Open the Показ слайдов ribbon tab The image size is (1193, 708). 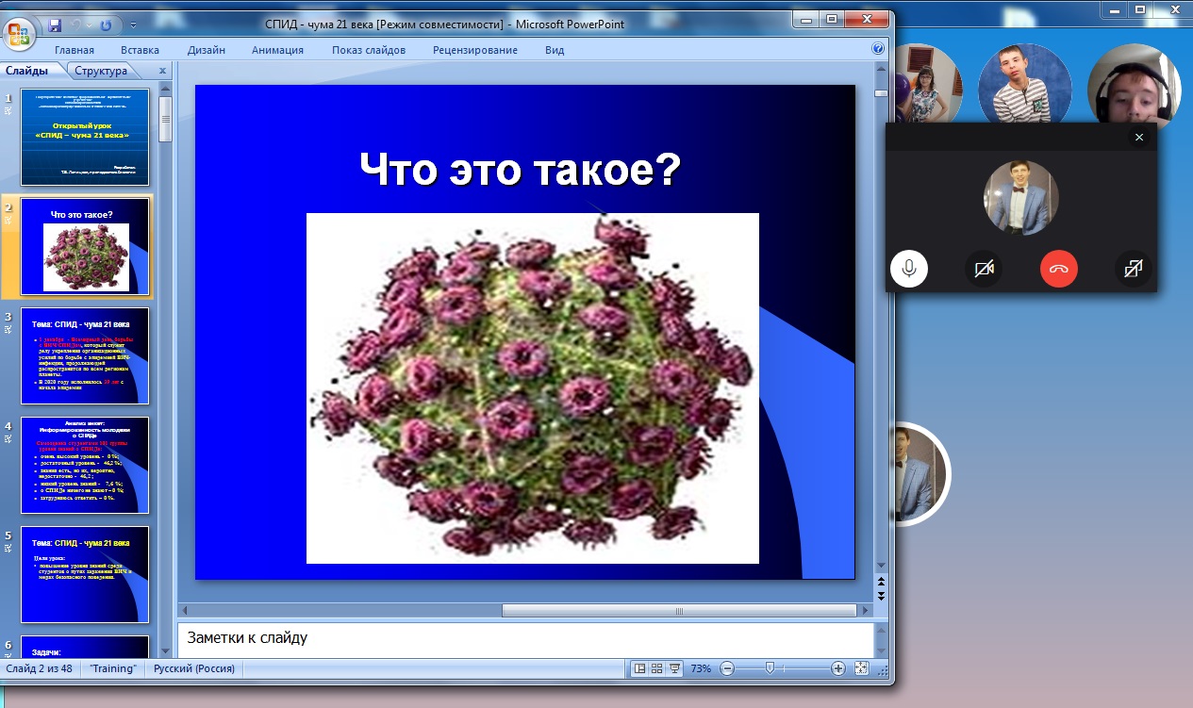pos(369,50)
